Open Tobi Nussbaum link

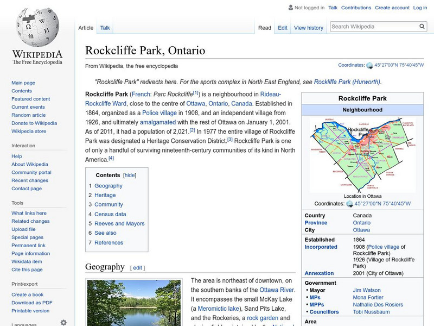pos(371,312)
